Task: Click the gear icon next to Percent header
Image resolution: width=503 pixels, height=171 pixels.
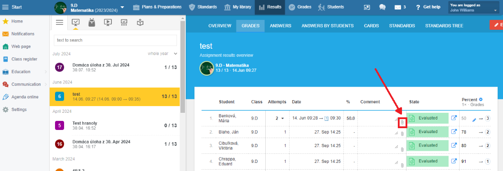Action: point(480,99)
